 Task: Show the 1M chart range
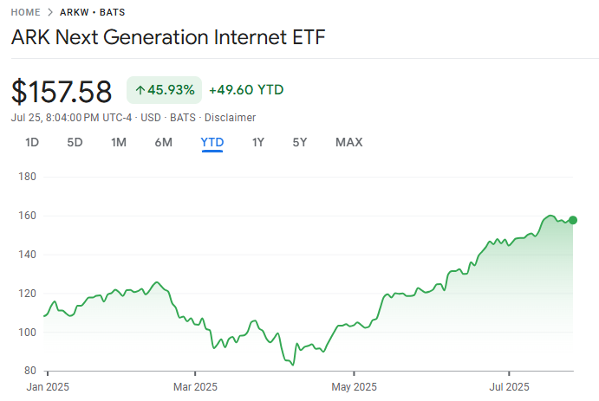coord(119,142)
